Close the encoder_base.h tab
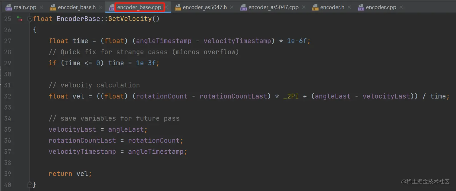This screenshot has height=191, width=456. (x=101, y=7)
